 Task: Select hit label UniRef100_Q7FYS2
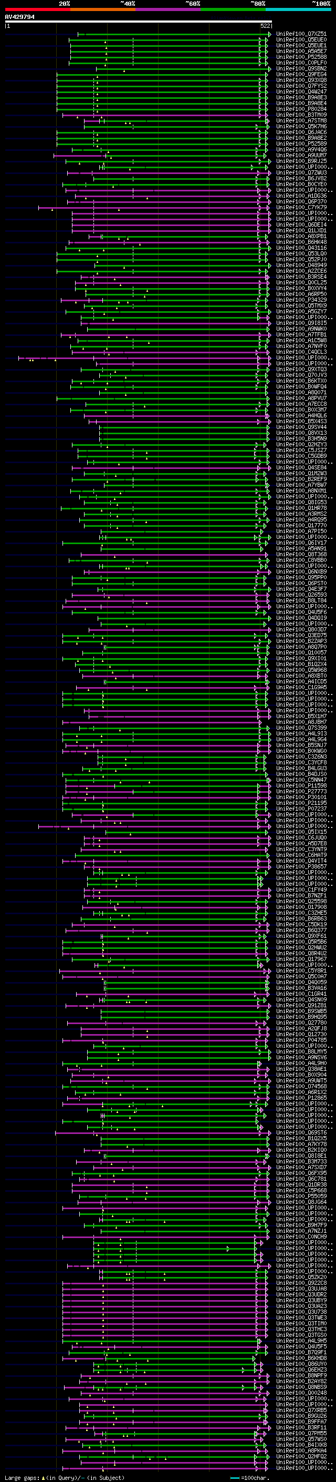(x=301, y=86)
